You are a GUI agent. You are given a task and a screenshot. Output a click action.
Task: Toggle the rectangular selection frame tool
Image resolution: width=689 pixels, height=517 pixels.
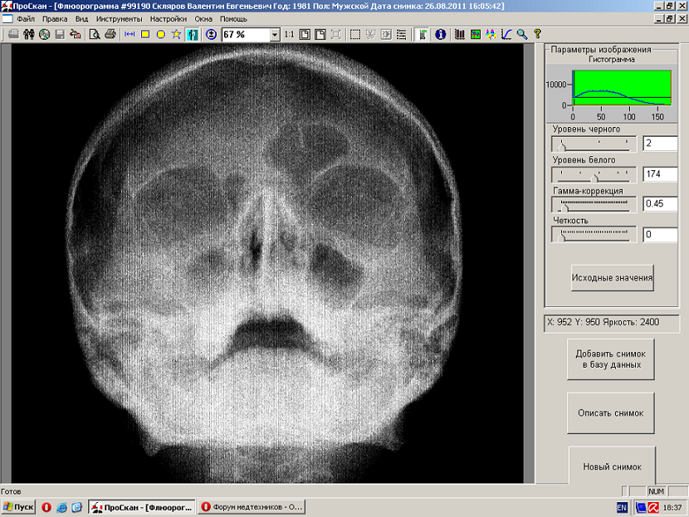(354, 35)
